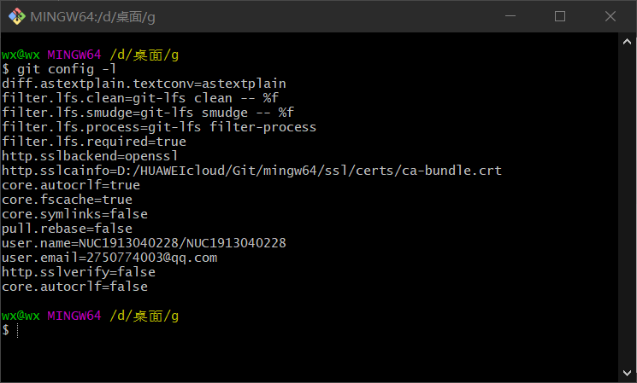Click the core.symlinks=false line
Image resolution: width=637 pixels, height=383 pixels.
point(74,214)
